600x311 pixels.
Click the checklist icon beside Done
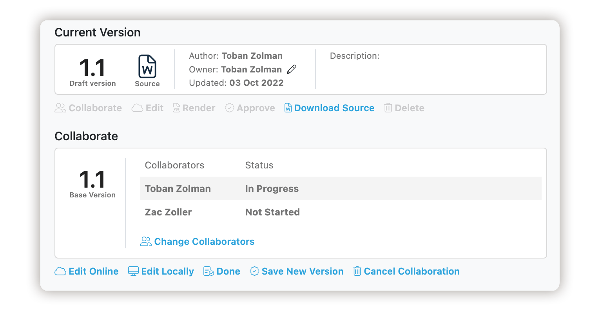208,271
